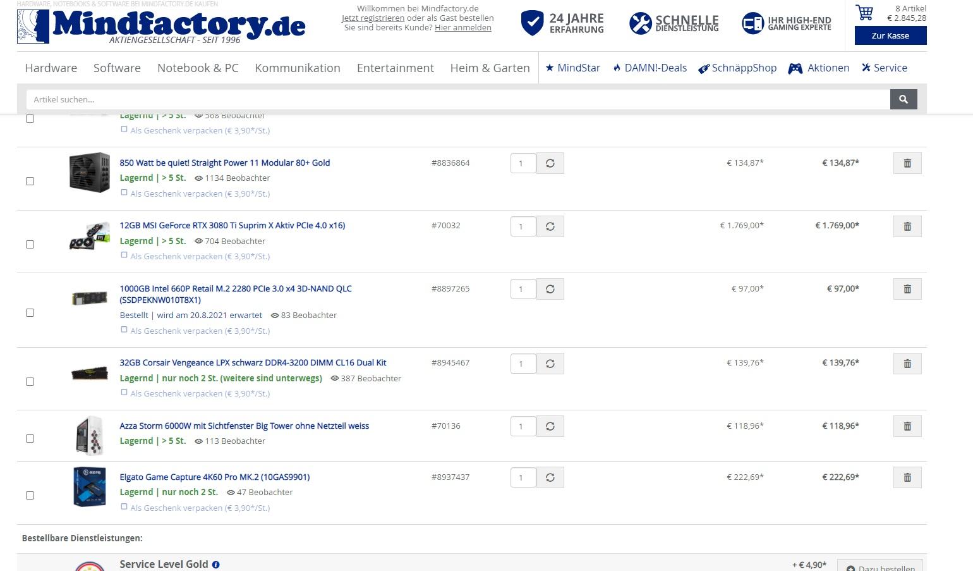Delete the Azza Storm 6000W case item

pyautogui.click(x=907, y=426)
